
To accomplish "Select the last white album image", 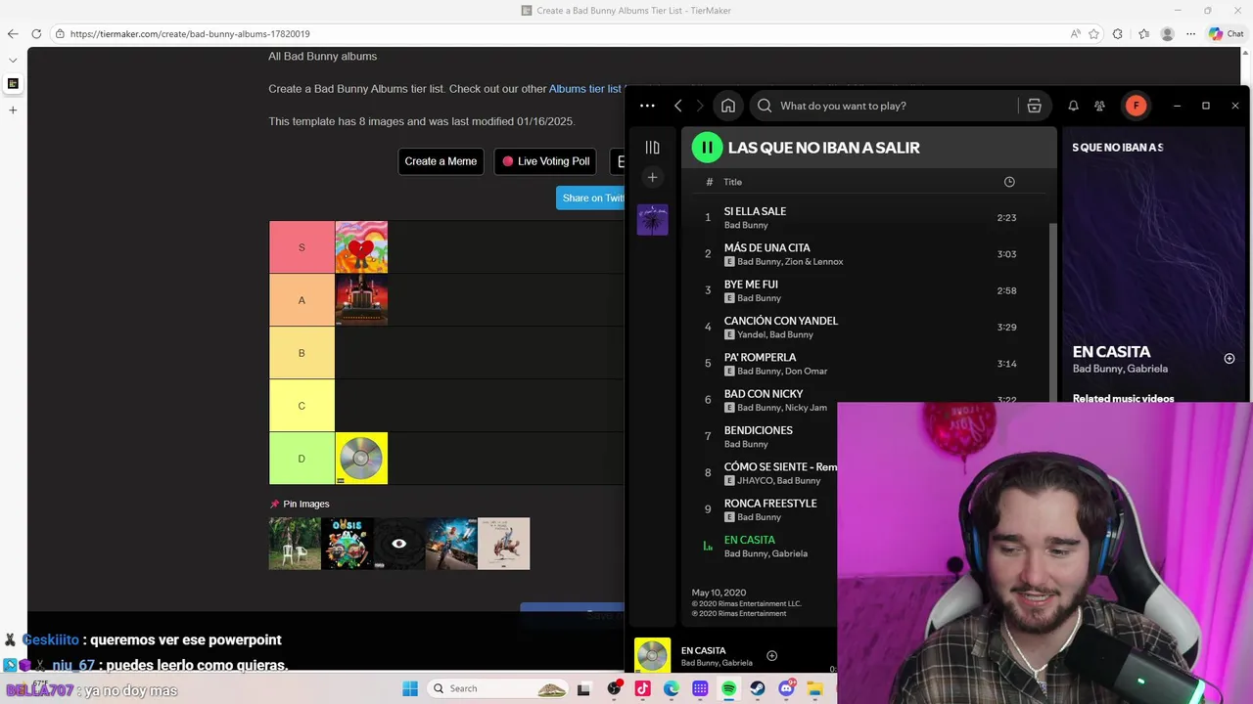I will coord(503,544).
